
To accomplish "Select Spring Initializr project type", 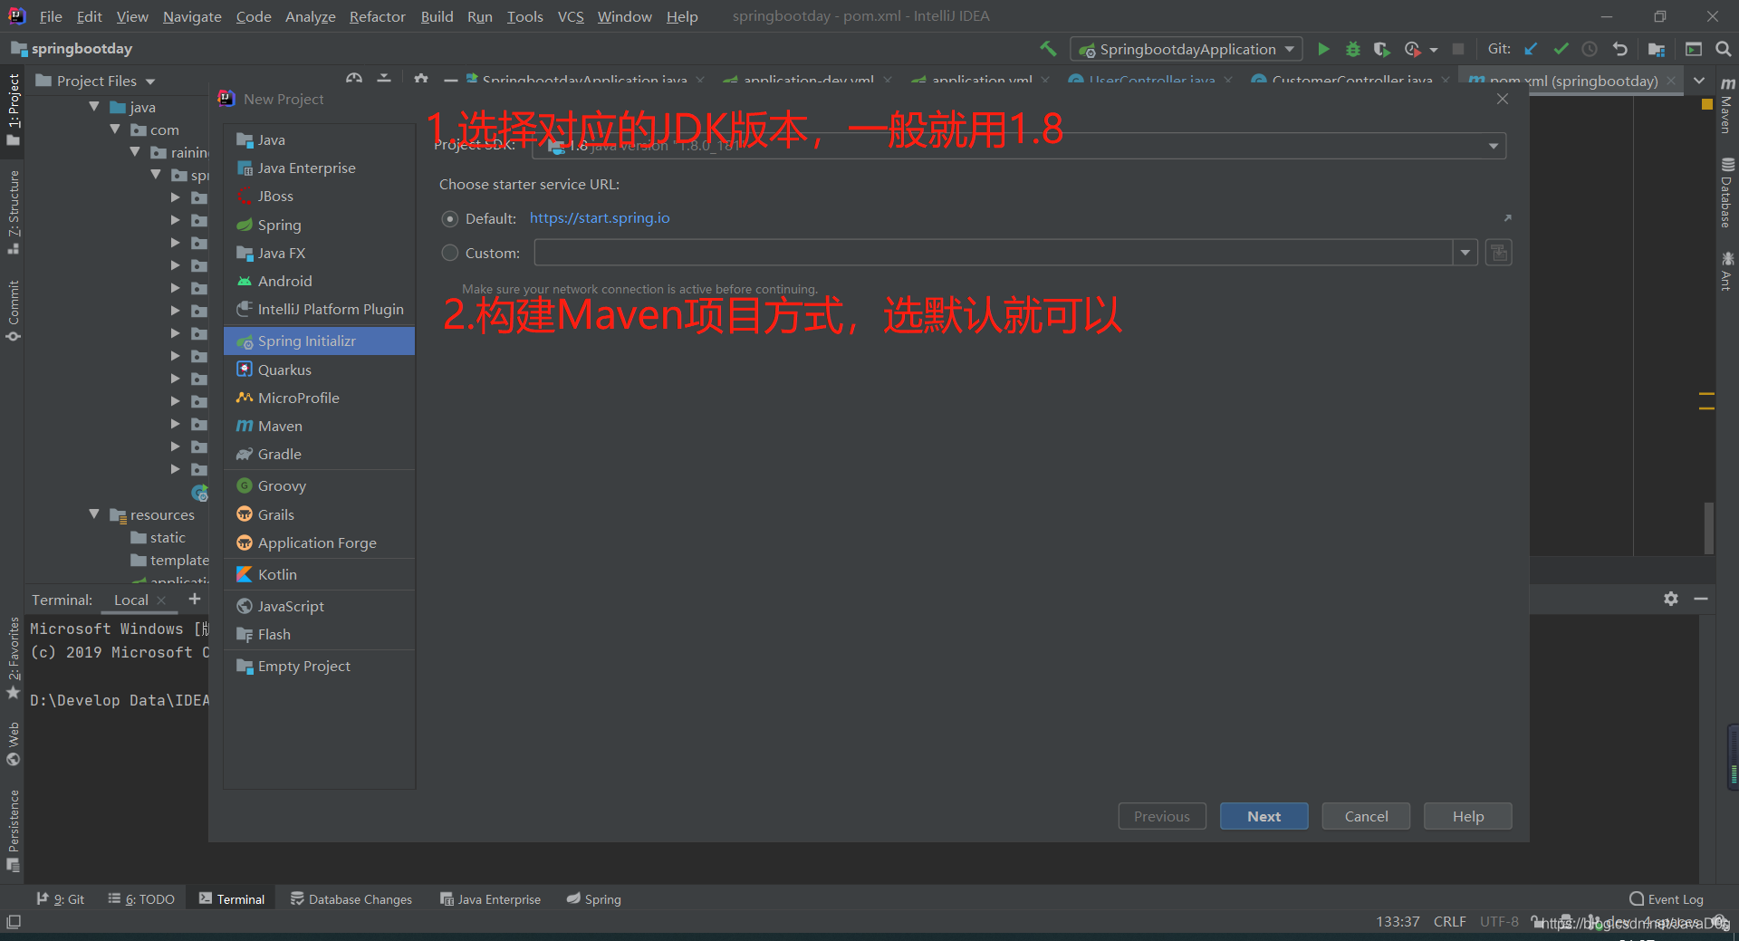I will click(x=319, y=341).
